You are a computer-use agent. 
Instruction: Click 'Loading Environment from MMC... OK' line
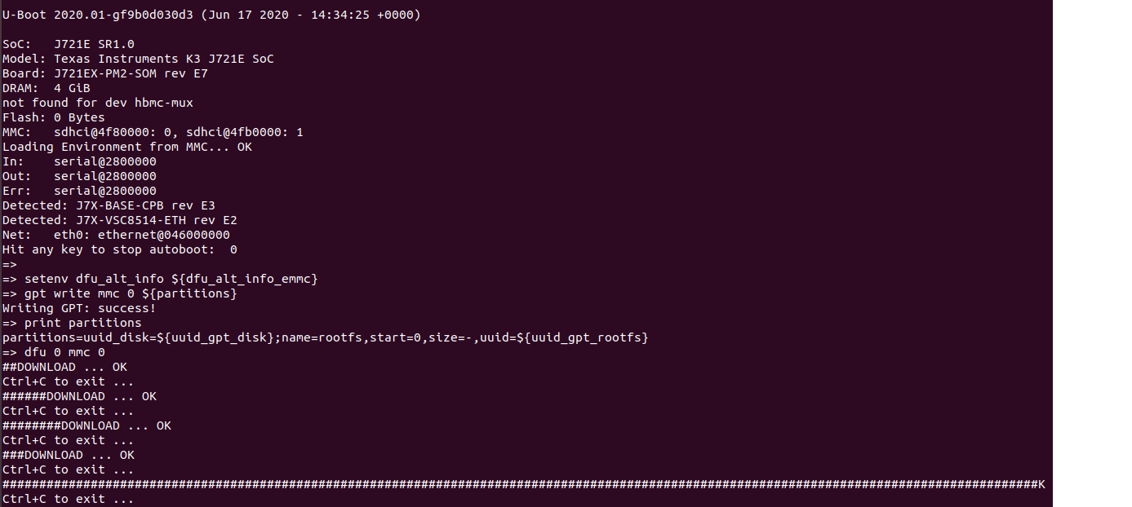coord(127,147)
